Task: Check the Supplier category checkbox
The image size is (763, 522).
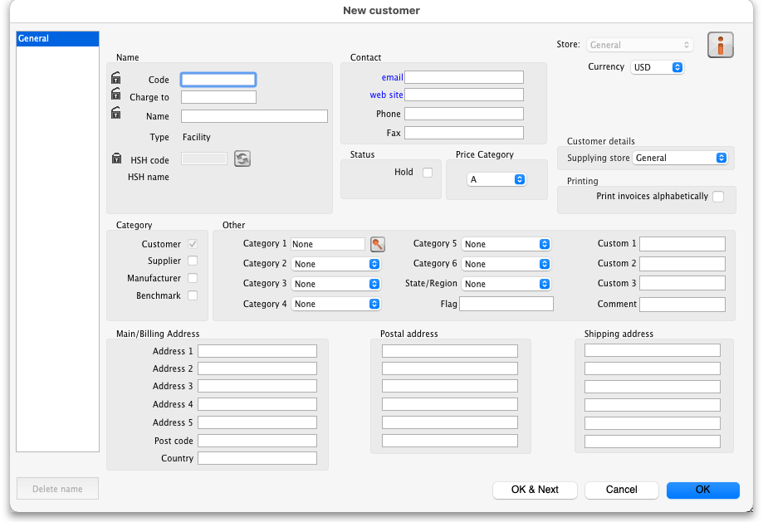Action: click(x=193, y=261)
